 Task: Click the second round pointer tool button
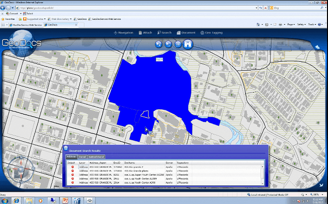point(168,44)
